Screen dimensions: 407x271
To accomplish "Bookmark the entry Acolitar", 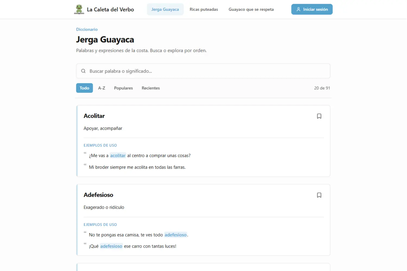I will click(319, 116).
